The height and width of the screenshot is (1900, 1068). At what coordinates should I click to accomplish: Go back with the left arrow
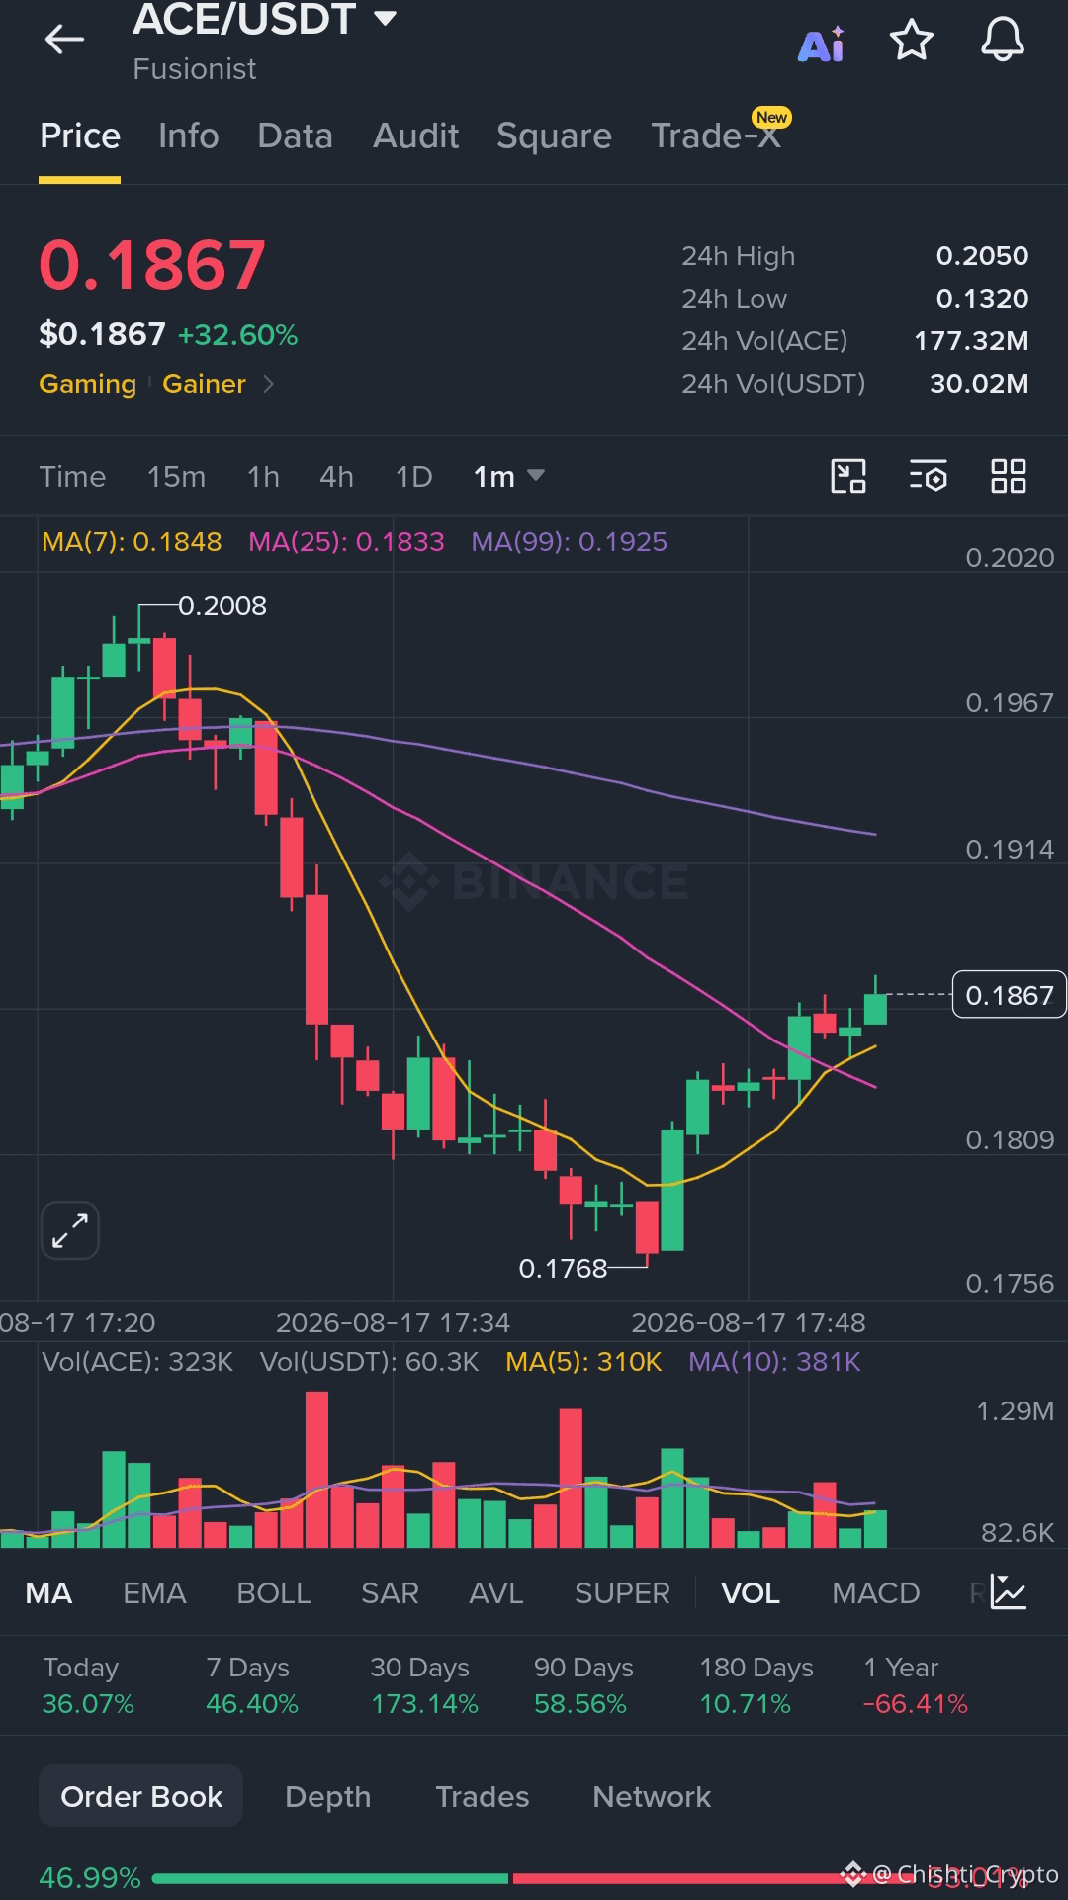tap(65, 40)
